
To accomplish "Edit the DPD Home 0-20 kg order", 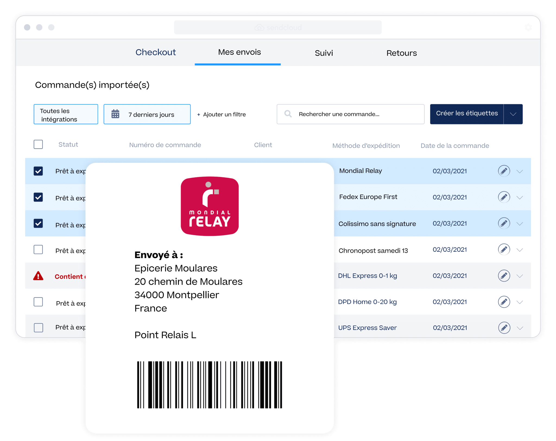I will pos(504,302).
